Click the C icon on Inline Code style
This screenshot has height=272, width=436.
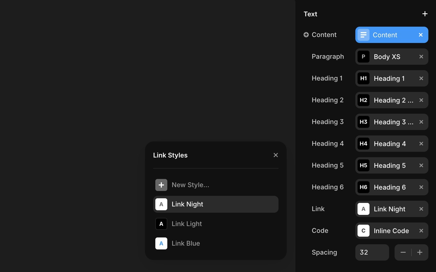coord(363,231)
